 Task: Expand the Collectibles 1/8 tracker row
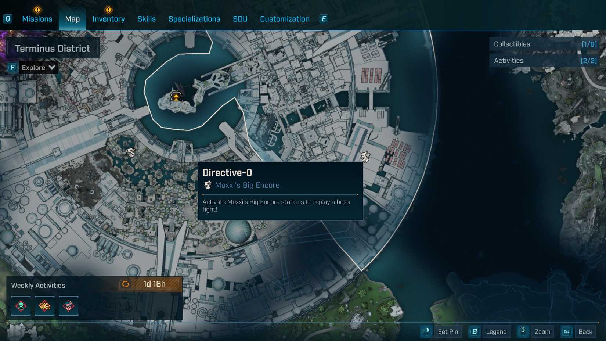(x=544, y=44)
